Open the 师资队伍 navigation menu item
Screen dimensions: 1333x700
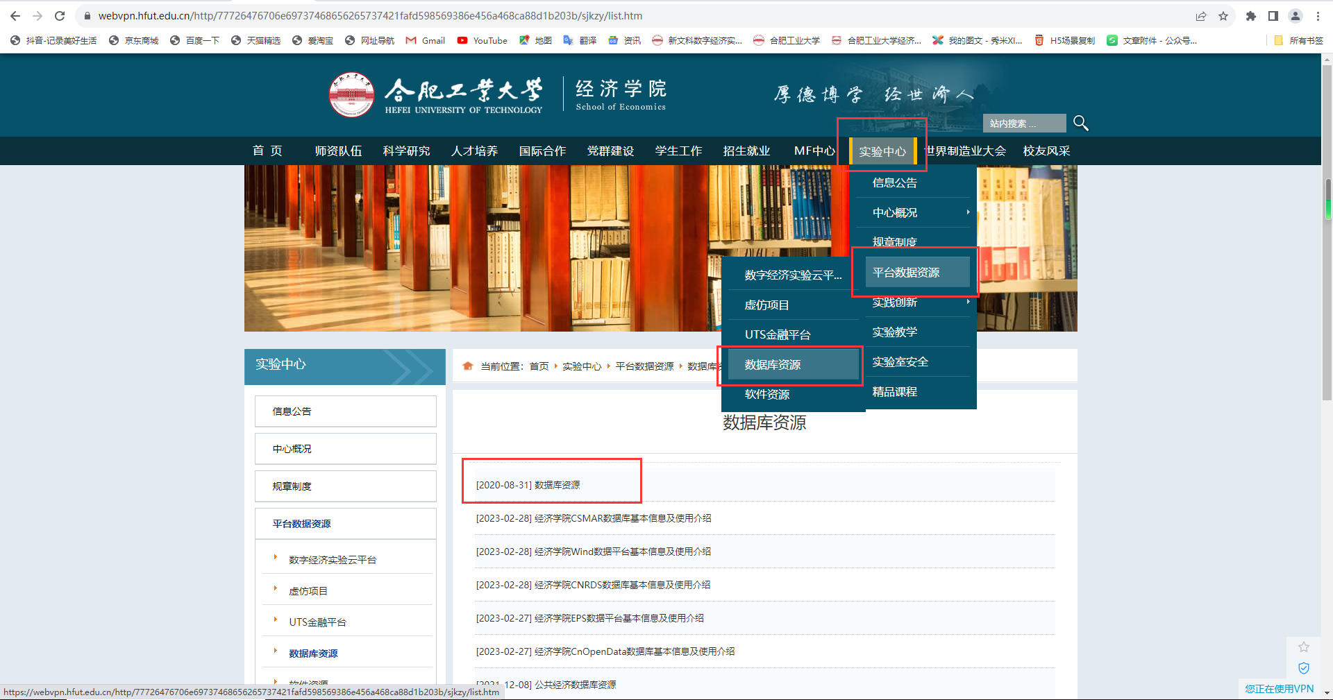[x=338, y=151]
